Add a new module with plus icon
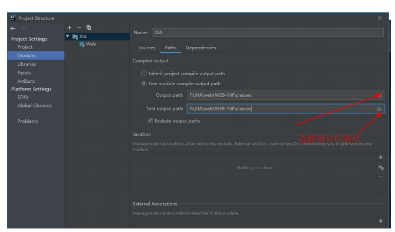 pyautogui.click(x=69, y=28)
